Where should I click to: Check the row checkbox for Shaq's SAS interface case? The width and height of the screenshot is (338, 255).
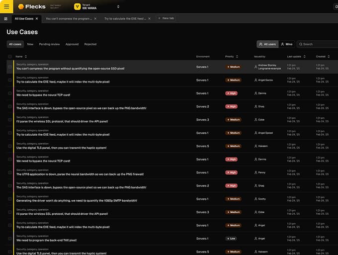pyautogui.click(x=10, y=106)
